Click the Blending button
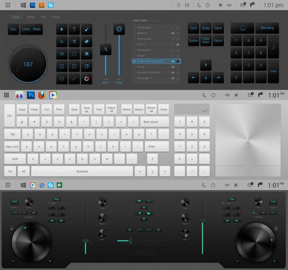 267,28
